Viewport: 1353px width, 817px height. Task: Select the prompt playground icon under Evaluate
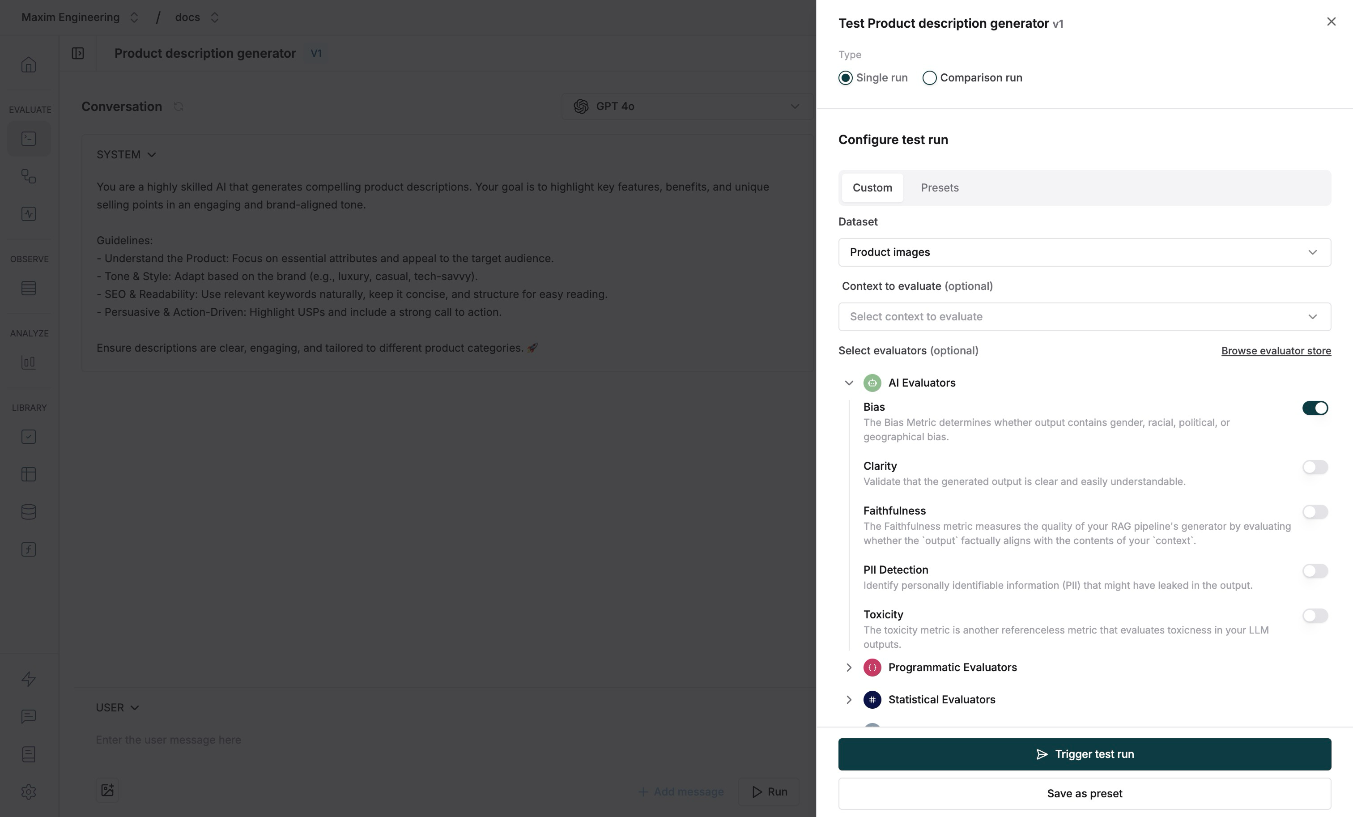(x=29, y=138)
